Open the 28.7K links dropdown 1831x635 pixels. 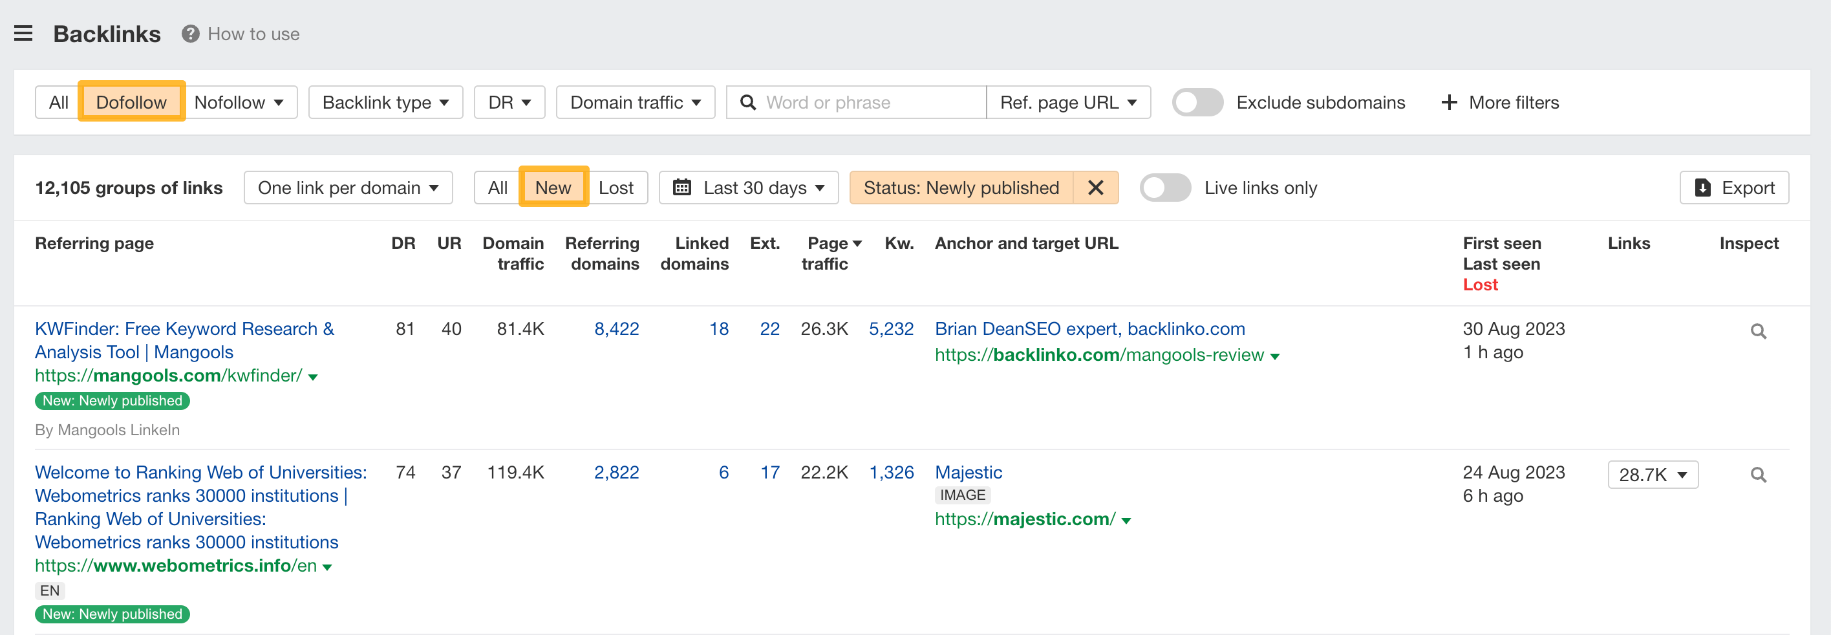(x=1653, y=474)
